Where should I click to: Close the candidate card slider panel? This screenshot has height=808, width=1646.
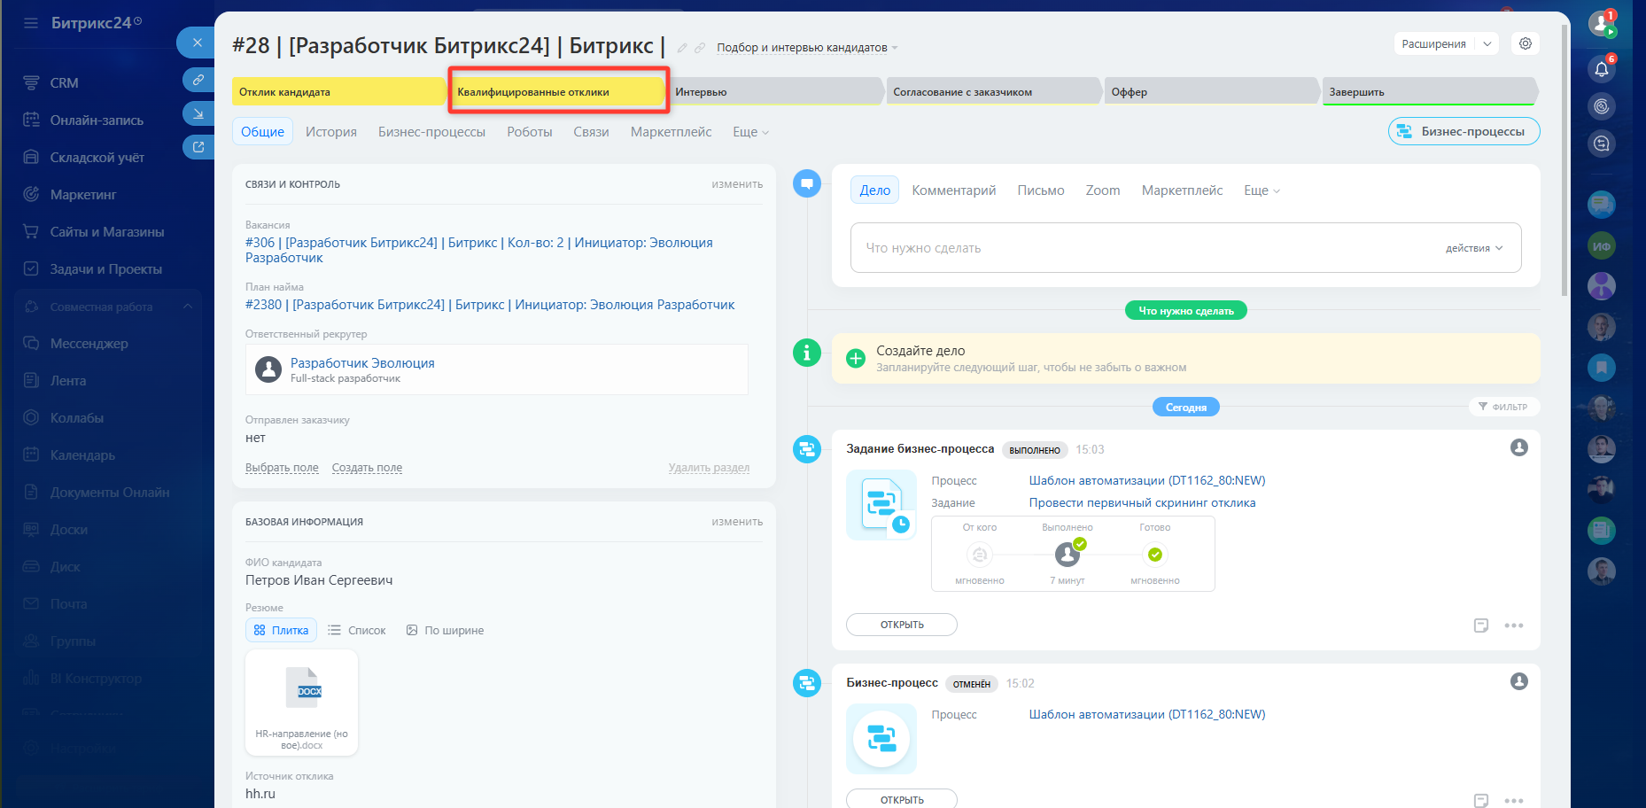click(x=197, y=43)
